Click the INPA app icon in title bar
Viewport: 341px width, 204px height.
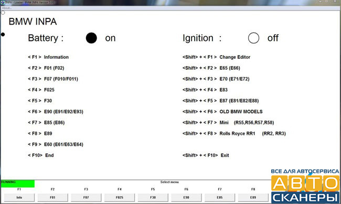(3, 3)
